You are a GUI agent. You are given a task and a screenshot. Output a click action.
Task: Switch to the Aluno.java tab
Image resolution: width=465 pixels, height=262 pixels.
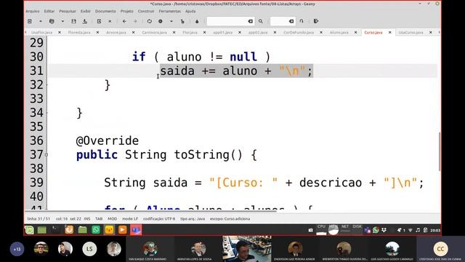coord(339,32)
